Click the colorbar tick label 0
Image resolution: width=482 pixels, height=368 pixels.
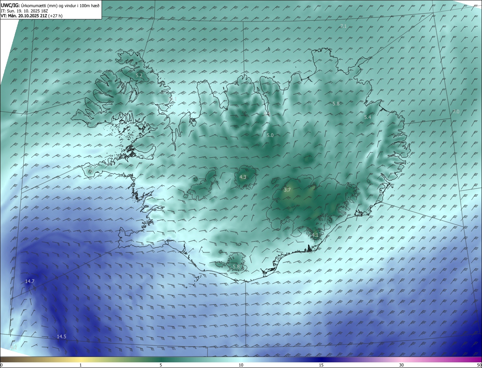click(x=2, y=365)
